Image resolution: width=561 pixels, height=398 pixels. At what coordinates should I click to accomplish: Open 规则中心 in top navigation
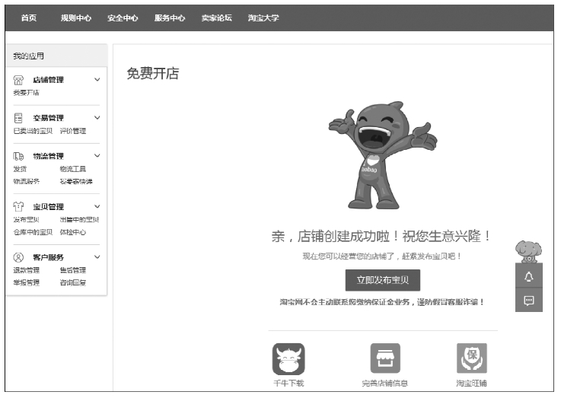pos(76,18)
